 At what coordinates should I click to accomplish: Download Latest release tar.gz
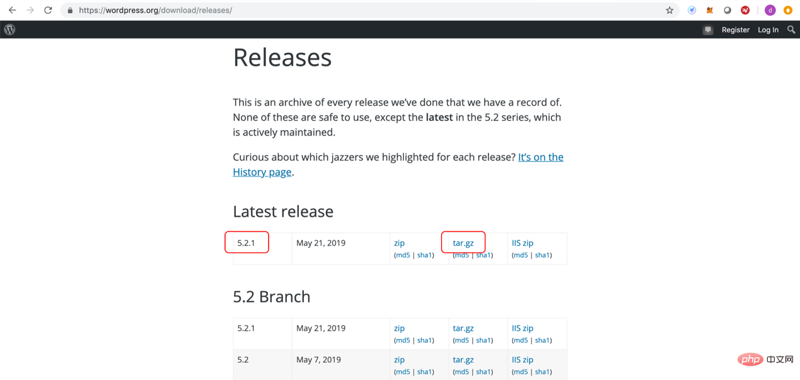[x=463, y=243]
